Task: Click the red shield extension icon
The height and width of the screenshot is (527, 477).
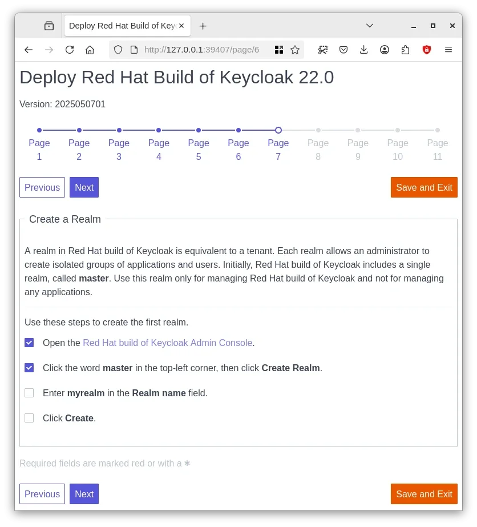Action: pos(427,50)
